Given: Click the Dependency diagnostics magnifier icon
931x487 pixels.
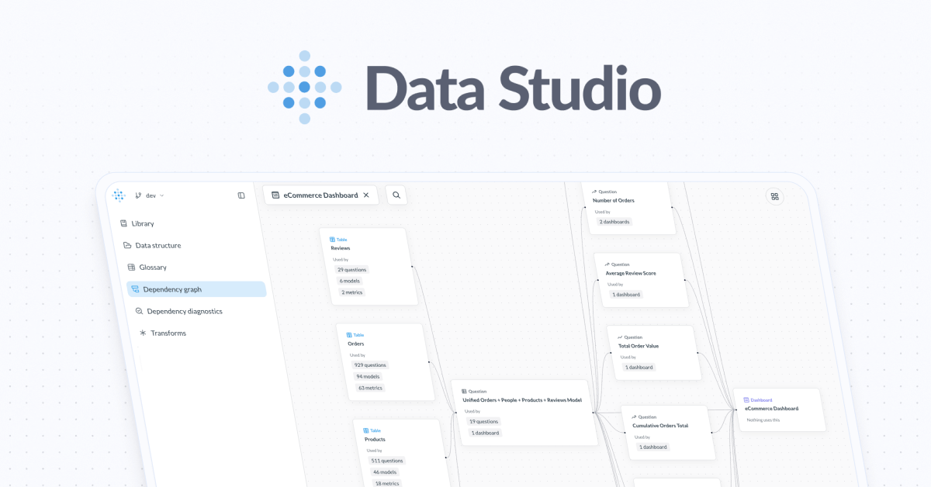Looking at the screenshot, I should pyautogui.click(x=138, y=310).
